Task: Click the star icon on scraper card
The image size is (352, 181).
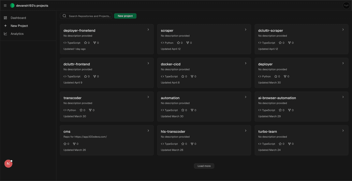Action: point(178,43)
